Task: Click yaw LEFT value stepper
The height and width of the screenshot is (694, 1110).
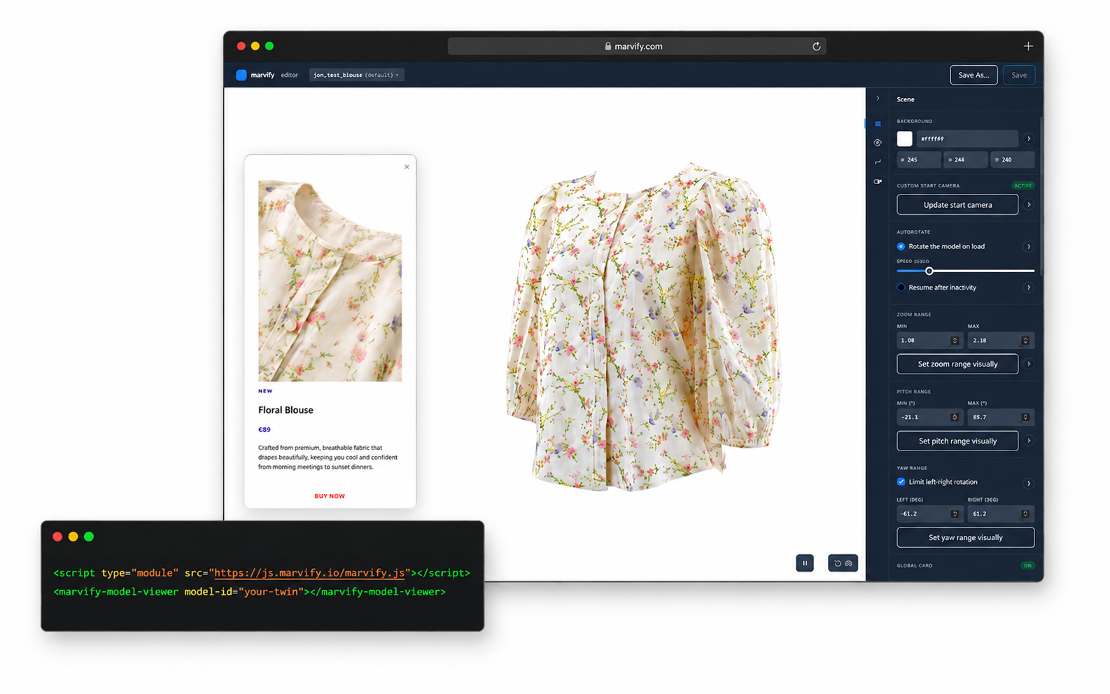Action: point(955,514)
